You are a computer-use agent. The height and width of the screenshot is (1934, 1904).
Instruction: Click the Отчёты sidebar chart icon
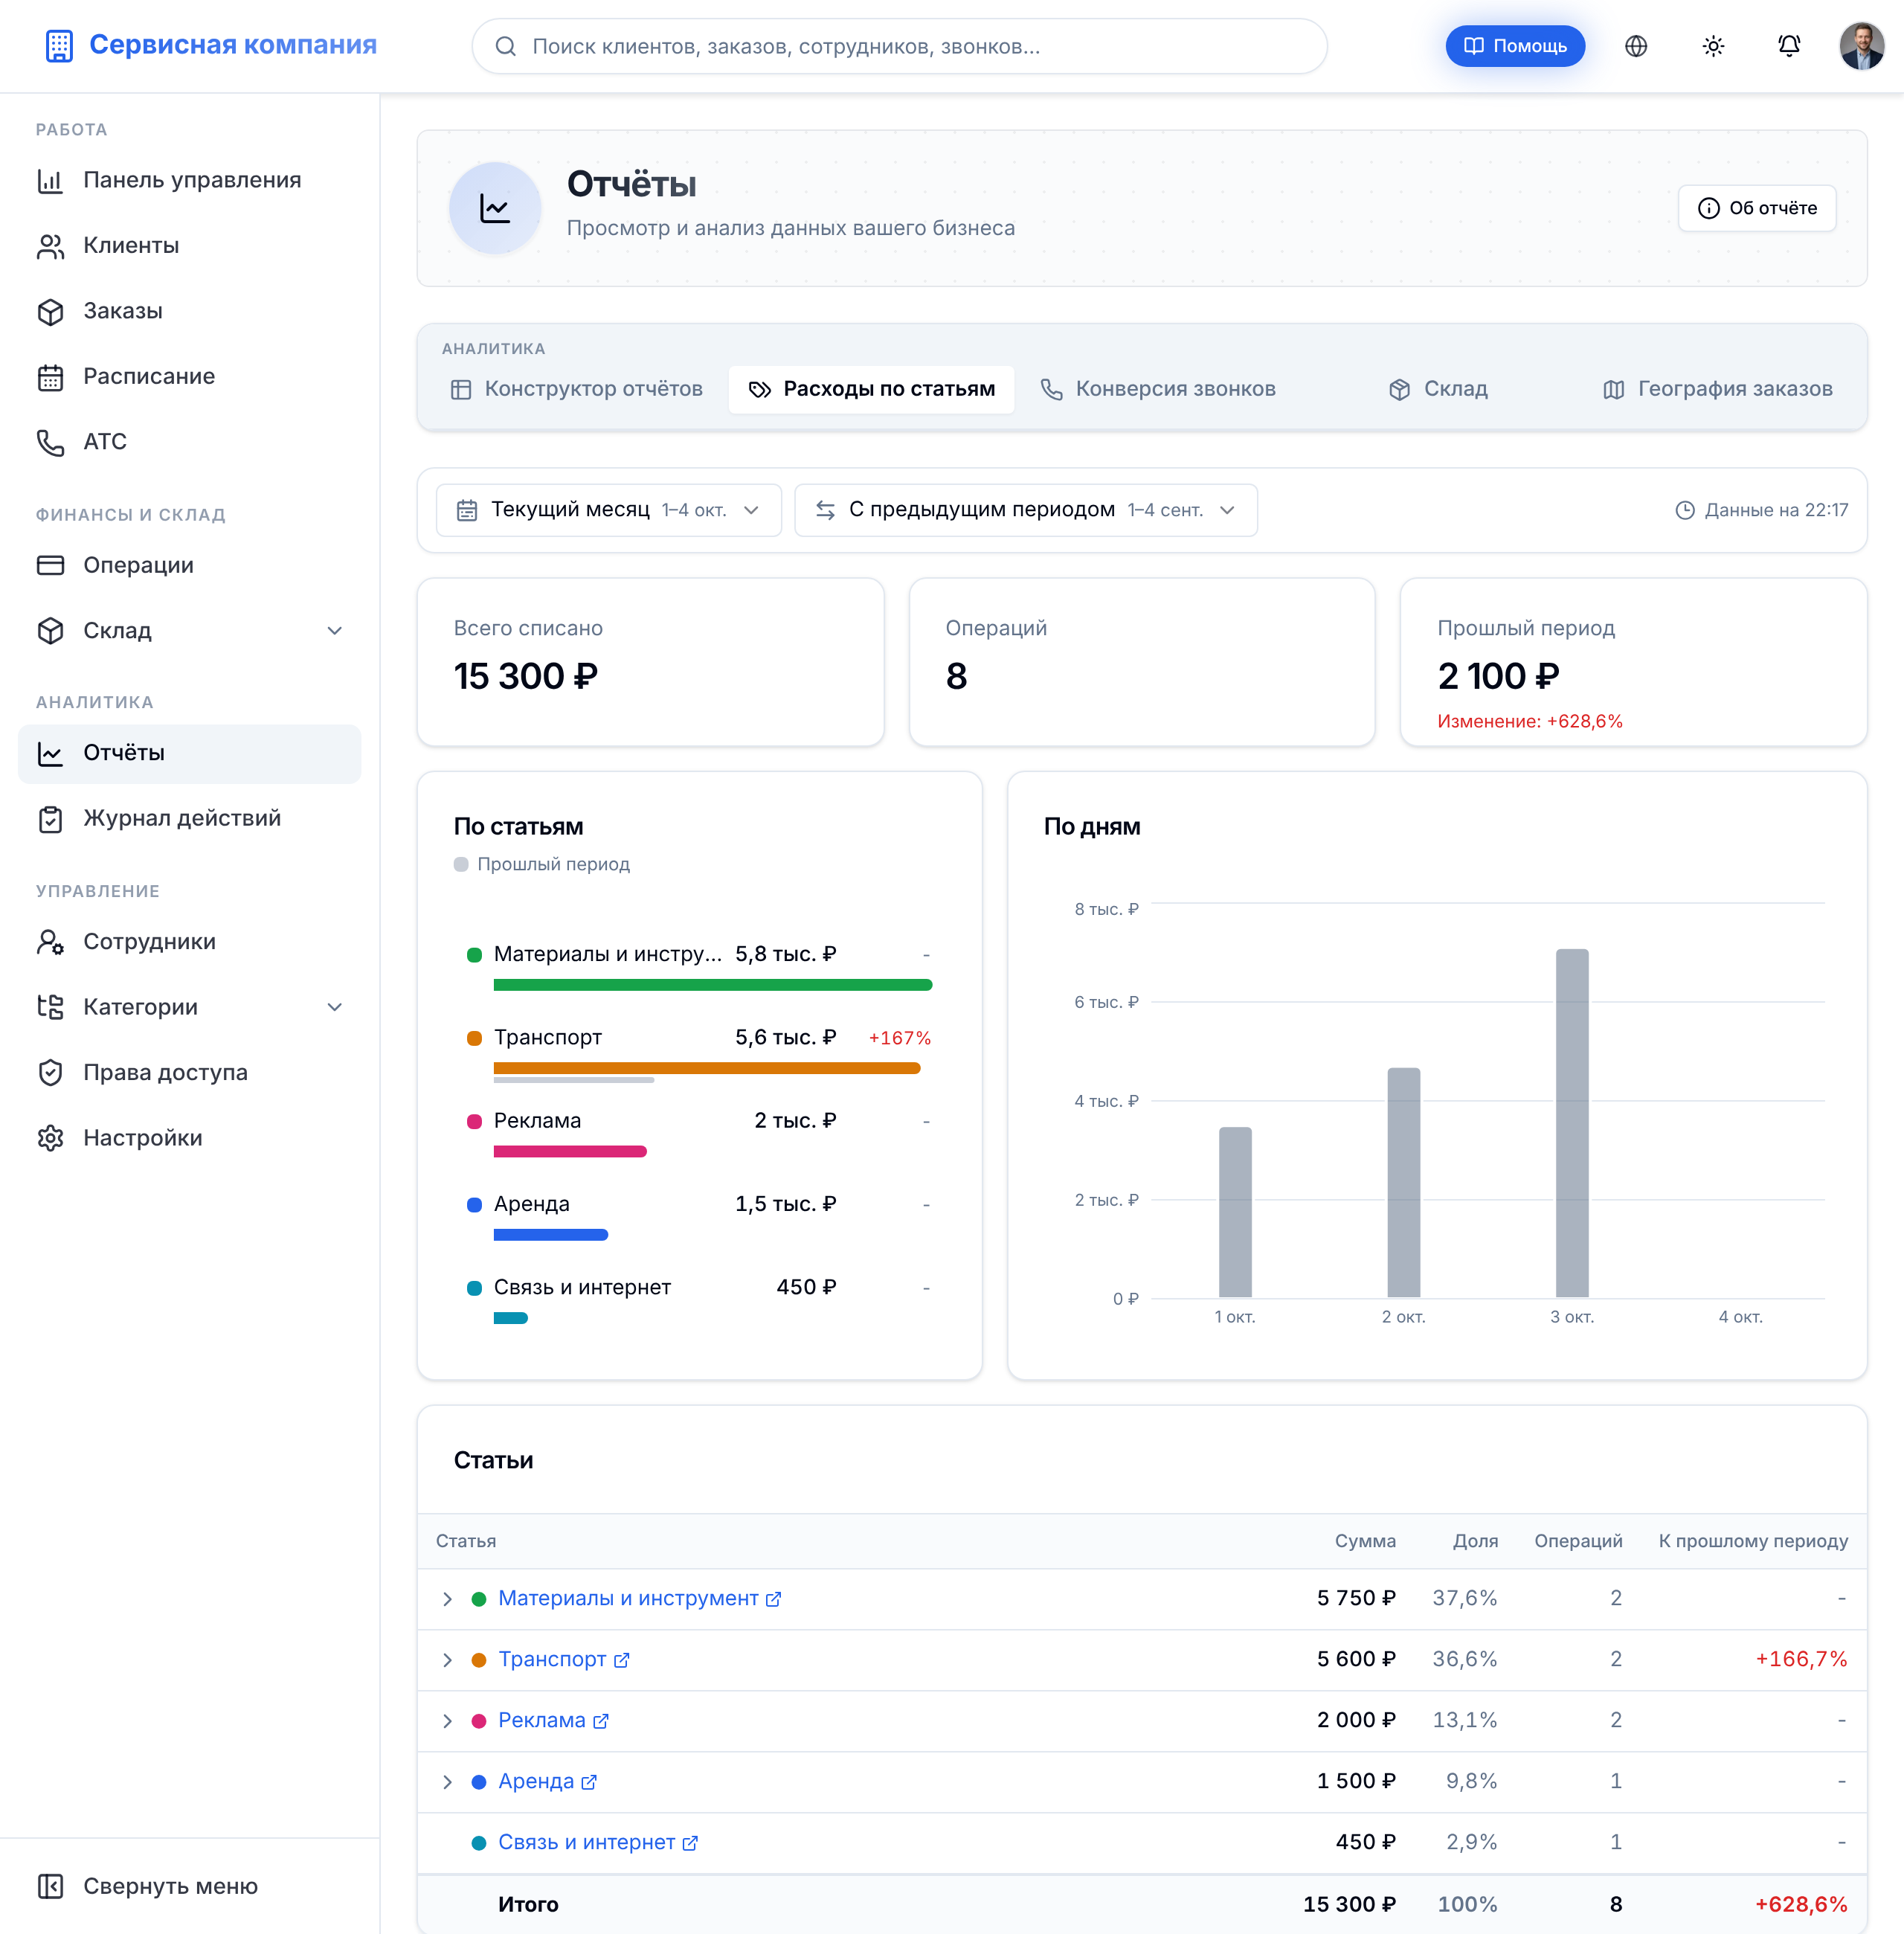coord(50,753)
